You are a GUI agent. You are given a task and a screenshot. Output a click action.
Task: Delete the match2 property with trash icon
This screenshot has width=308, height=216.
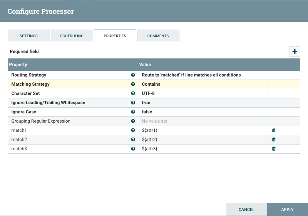(274, 140)
